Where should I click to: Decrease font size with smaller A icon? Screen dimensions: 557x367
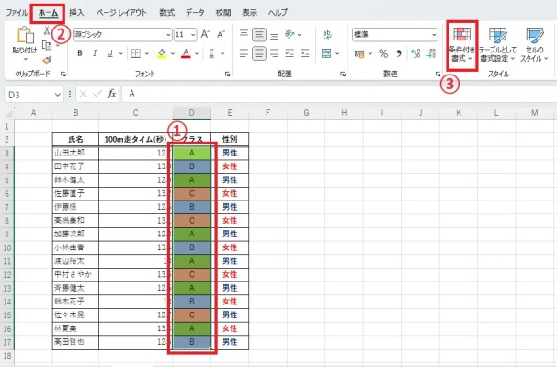coord(221,34)
